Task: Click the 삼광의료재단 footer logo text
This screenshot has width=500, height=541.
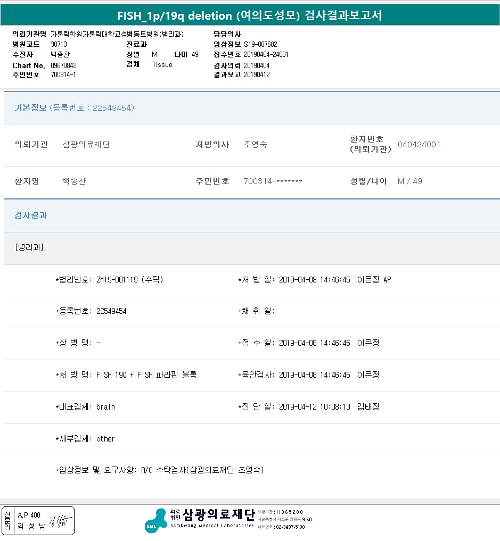Action: click(218, 514)
